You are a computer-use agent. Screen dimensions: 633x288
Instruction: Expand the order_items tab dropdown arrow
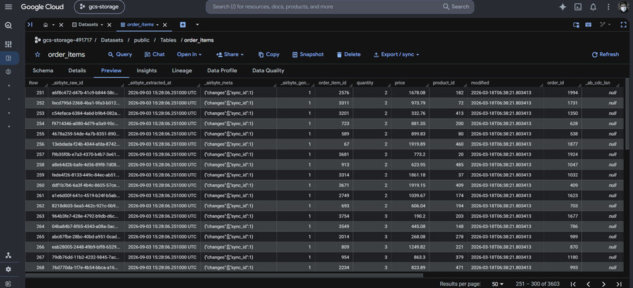click(x=158, y=25)
